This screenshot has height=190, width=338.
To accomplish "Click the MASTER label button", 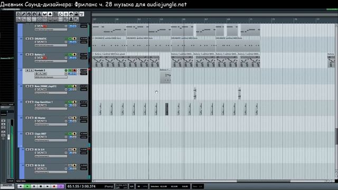I will coord(7,185).
